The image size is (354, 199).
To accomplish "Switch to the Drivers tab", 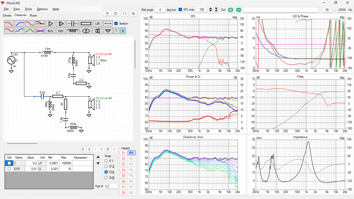I will [x=7, y=16].
